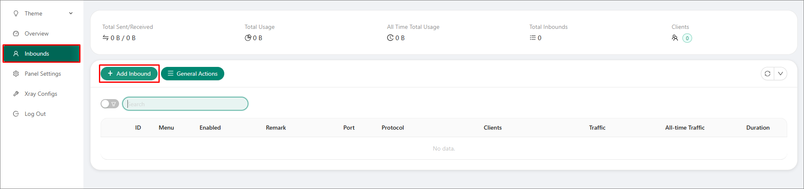Click the refresh icon on the right
This screenshot has height=189, width=804.
point(768,74)
